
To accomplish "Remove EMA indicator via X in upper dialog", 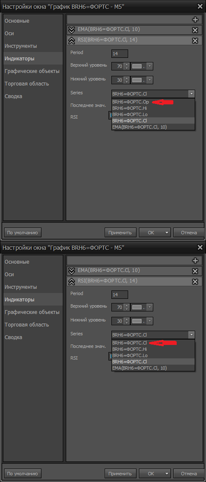I will [x=195, y=30].
